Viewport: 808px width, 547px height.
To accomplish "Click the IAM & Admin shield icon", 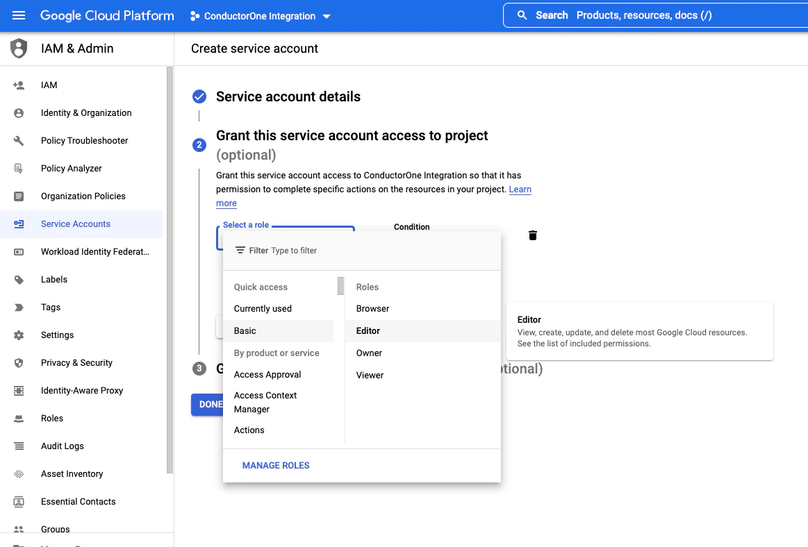I will pos(19,49).
